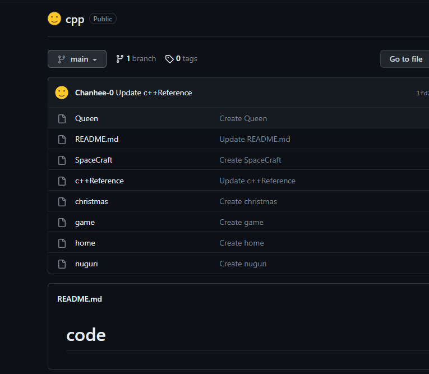Screen dimensions: 429x374
Task: Open the Chanhee-0 author profile link
Action: click(x=94, y=93)
